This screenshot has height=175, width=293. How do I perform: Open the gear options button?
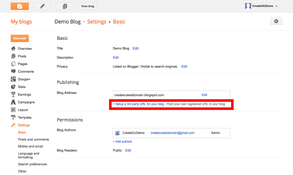coord(276,21)
